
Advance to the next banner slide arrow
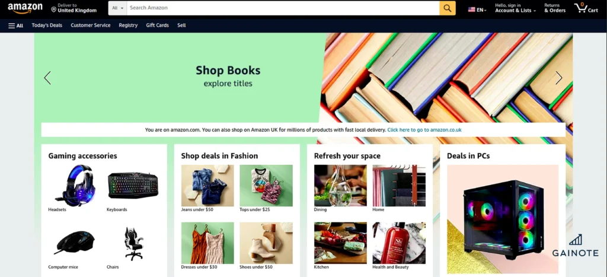tap(558, 78)
